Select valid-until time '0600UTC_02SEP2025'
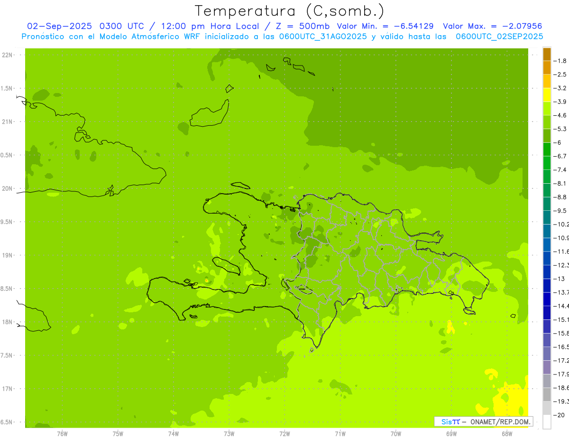This screenshot has height=440, width=569. (499, 37)
